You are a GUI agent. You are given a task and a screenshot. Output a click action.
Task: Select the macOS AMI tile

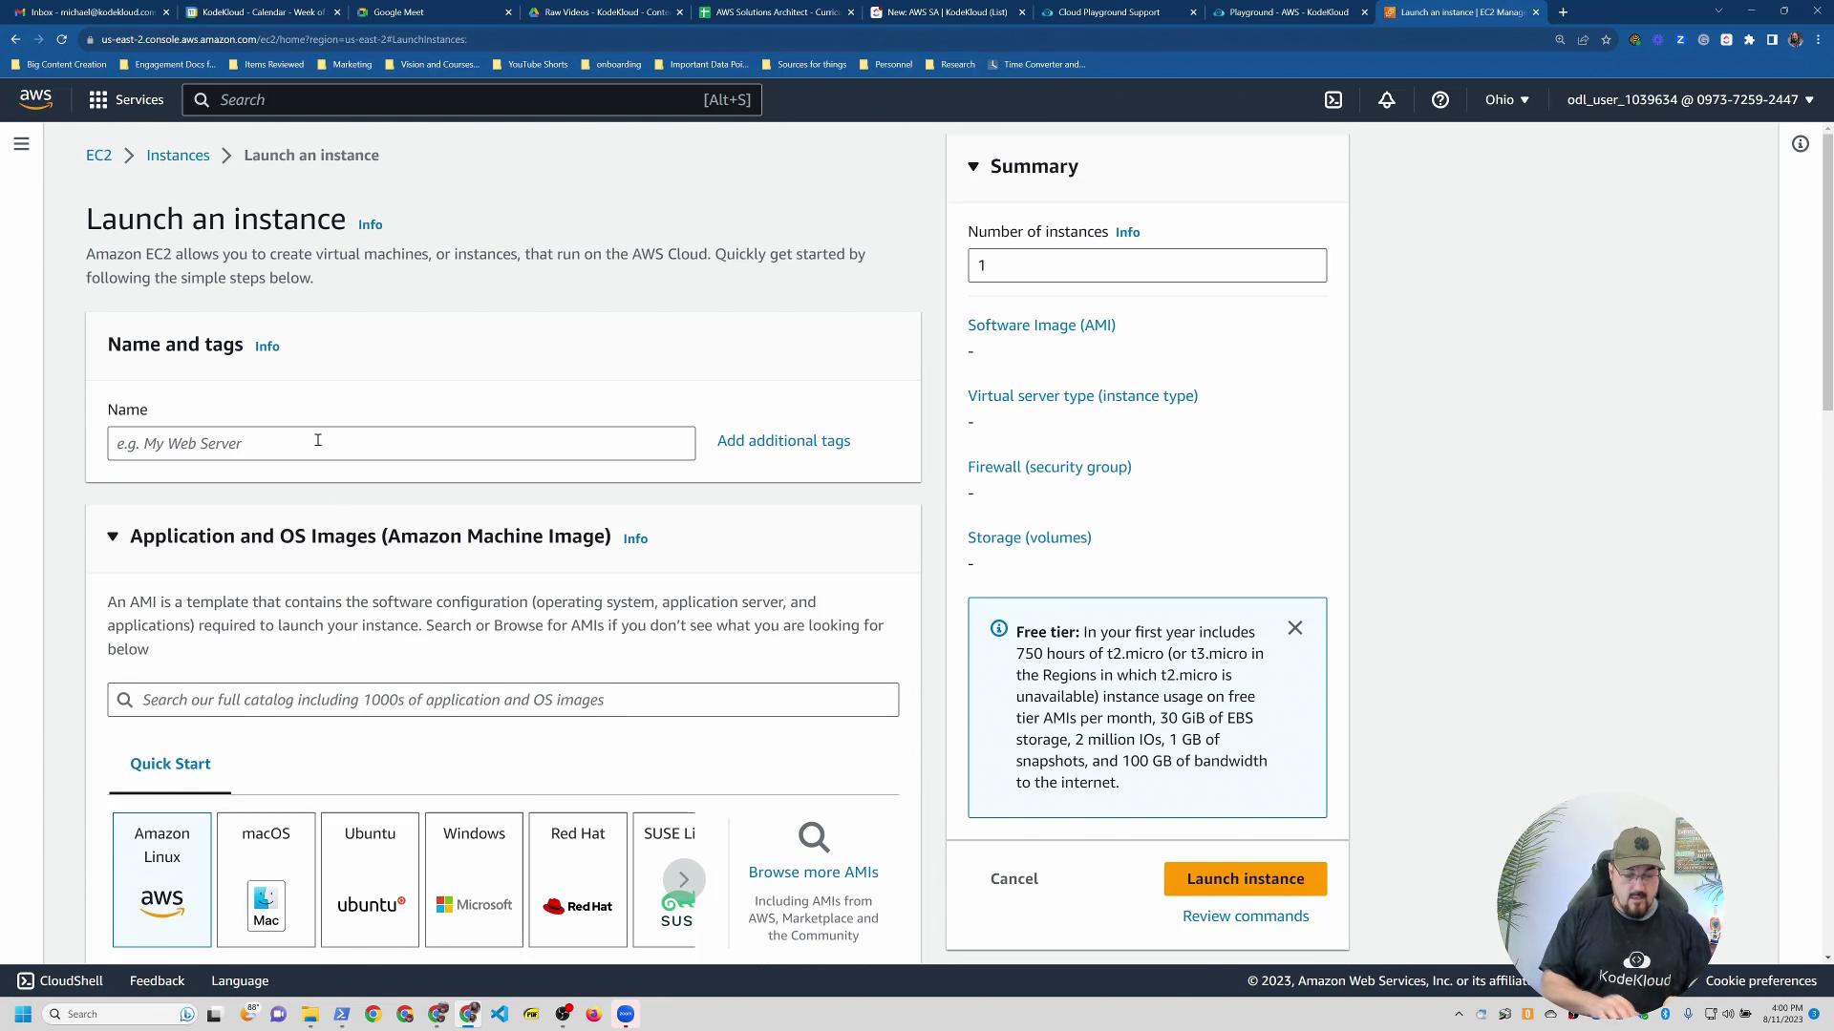coord(266,879)
